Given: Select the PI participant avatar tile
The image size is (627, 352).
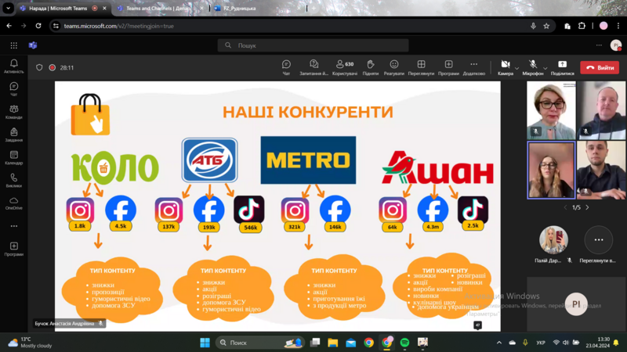Looking at the screenshot, I should [x=576, y=304].
